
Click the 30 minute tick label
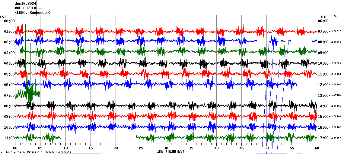[x=166, y=148]
